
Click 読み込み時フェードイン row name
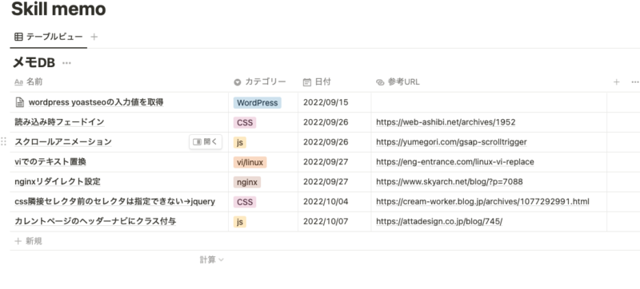tap(59, 122)
